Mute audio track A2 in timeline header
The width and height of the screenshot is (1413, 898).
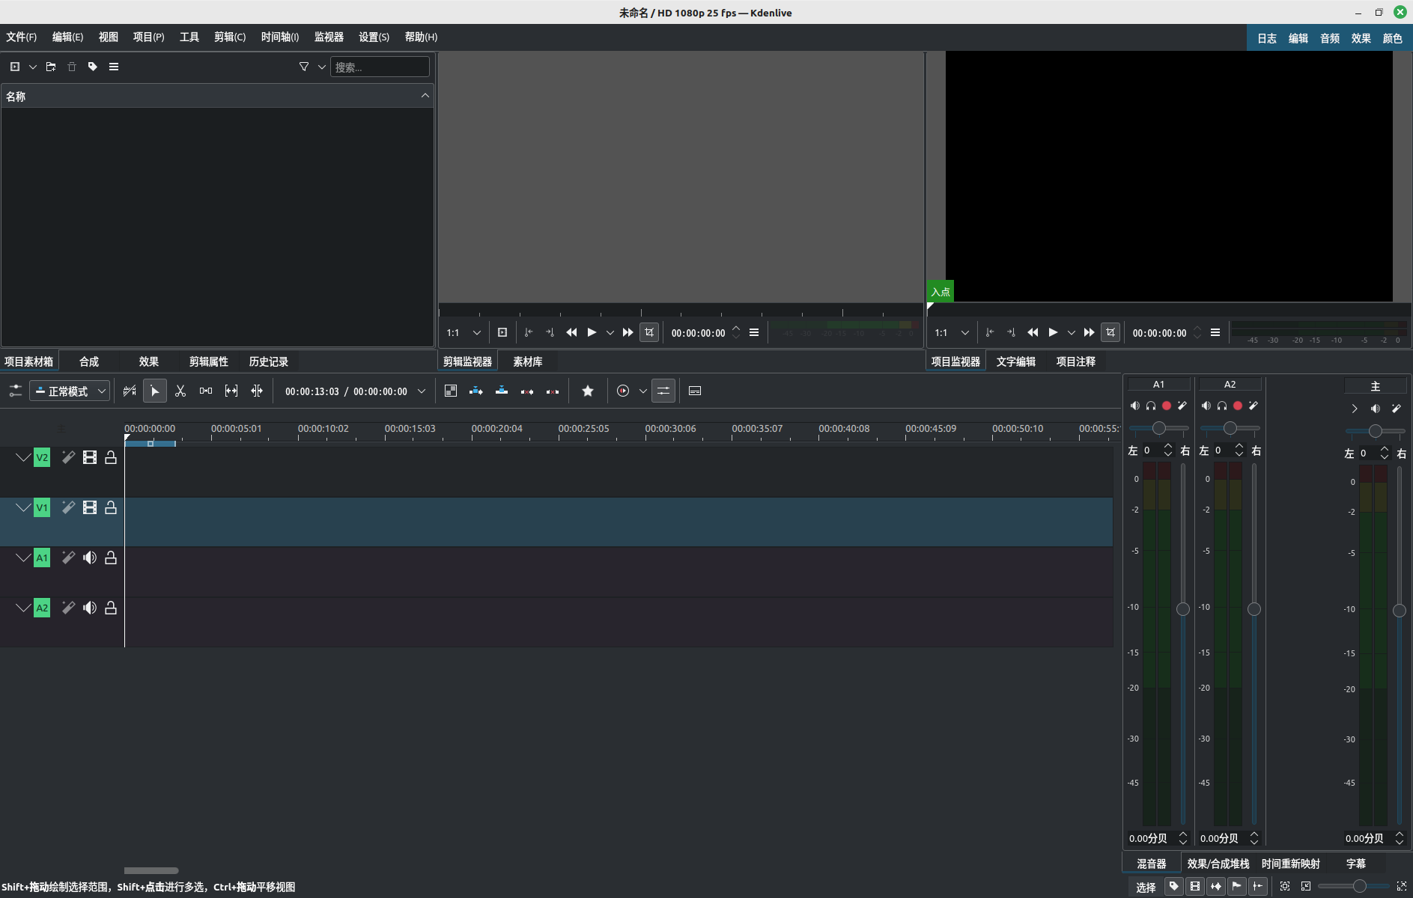(90, 608)
